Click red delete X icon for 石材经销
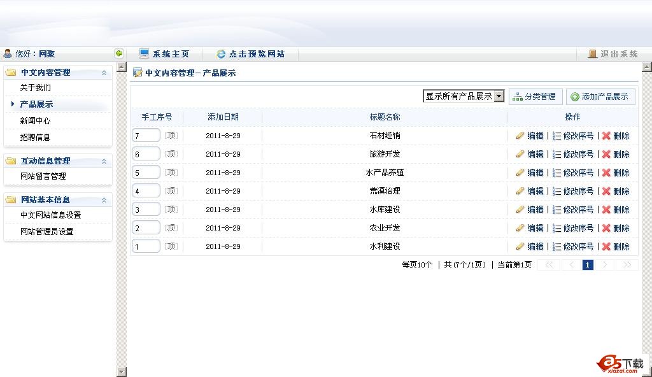 (606, 136)
